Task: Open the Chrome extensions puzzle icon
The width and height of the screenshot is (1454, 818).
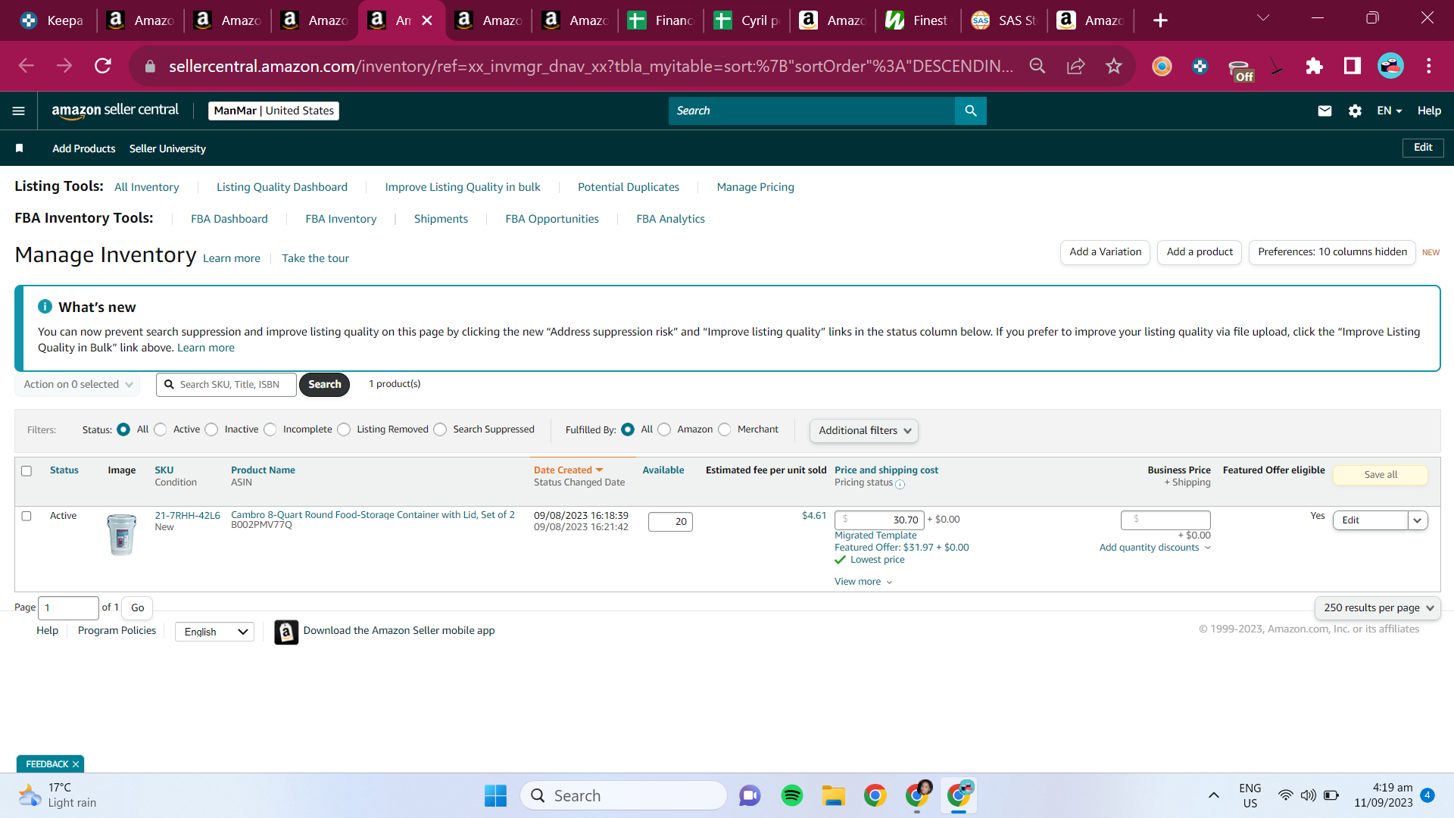Action: [1314, 66]
